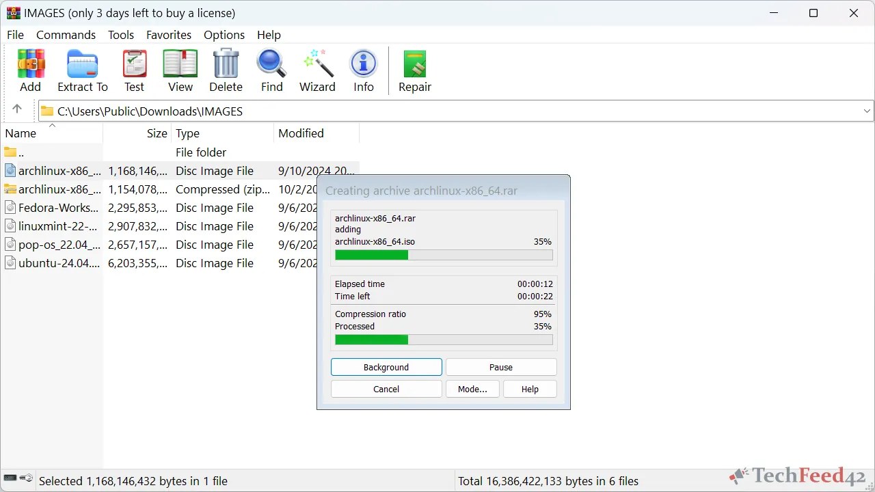Click the 'Elapsed time' label
The width and height of the screenshot is (875, 492).
point(360,284)
